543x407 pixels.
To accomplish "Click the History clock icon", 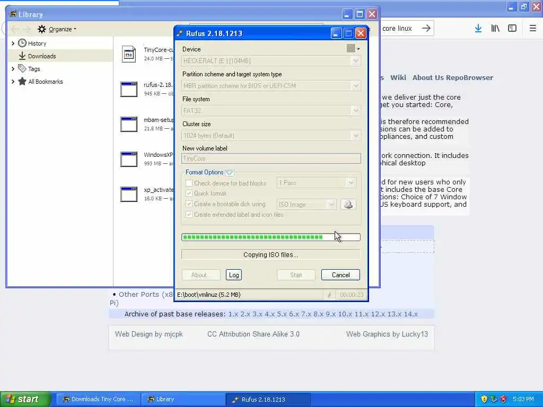I will [x=22, y=43].
